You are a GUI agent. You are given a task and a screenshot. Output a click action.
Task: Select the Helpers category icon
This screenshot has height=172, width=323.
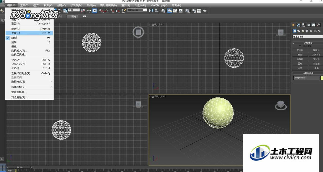(x=311, y=31)
